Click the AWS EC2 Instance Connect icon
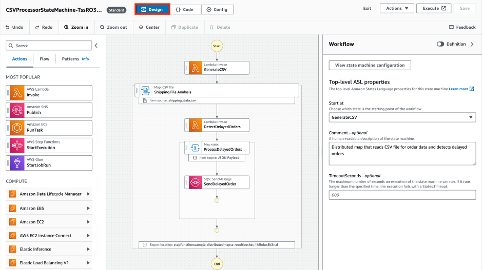Viewport: 483px width, 270px height. (12, 236)
